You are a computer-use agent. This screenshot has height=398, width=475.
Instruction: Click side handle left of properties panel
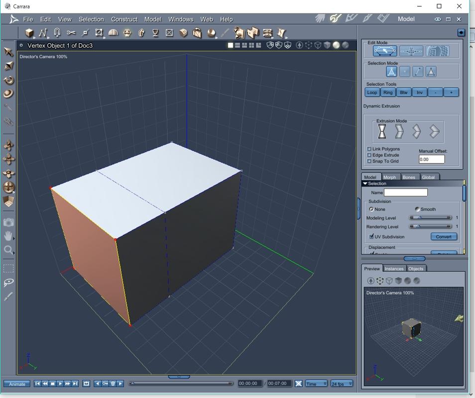pos(358,208)
